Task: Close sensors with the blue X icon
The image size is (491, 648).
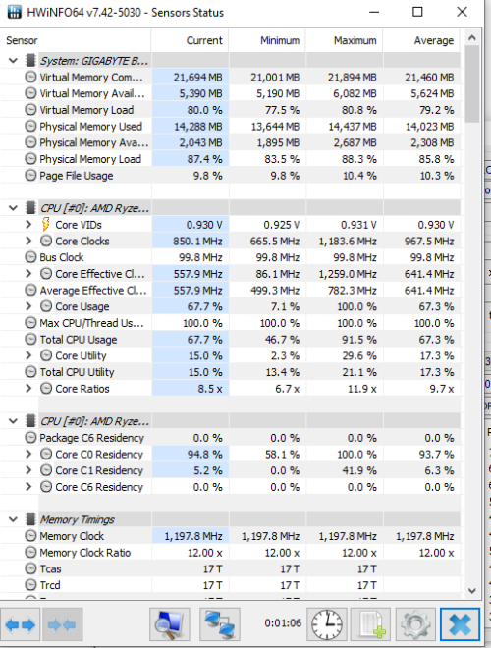Action: click(x=460, y=624)
